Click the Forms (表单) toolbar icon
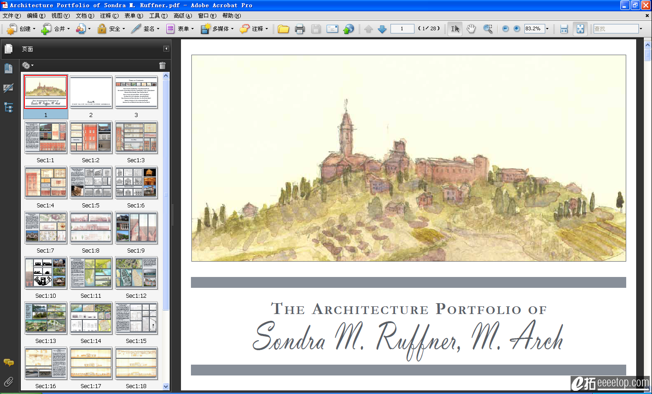Image resolution: width=652 pixels, height=394 pixels. click(170, 29)
